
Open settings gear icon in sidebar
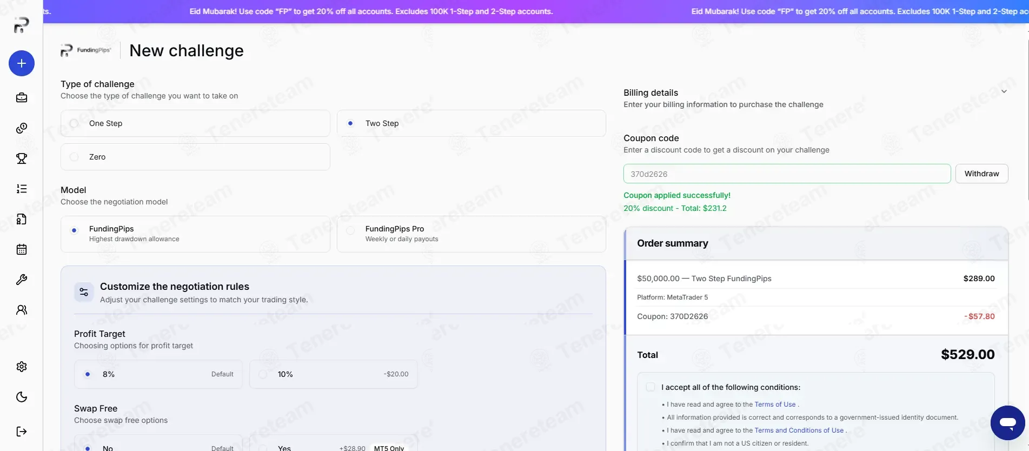point(22,367)
